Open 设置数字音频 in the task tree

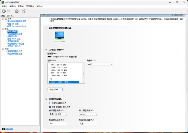click(x=13, y=41)
